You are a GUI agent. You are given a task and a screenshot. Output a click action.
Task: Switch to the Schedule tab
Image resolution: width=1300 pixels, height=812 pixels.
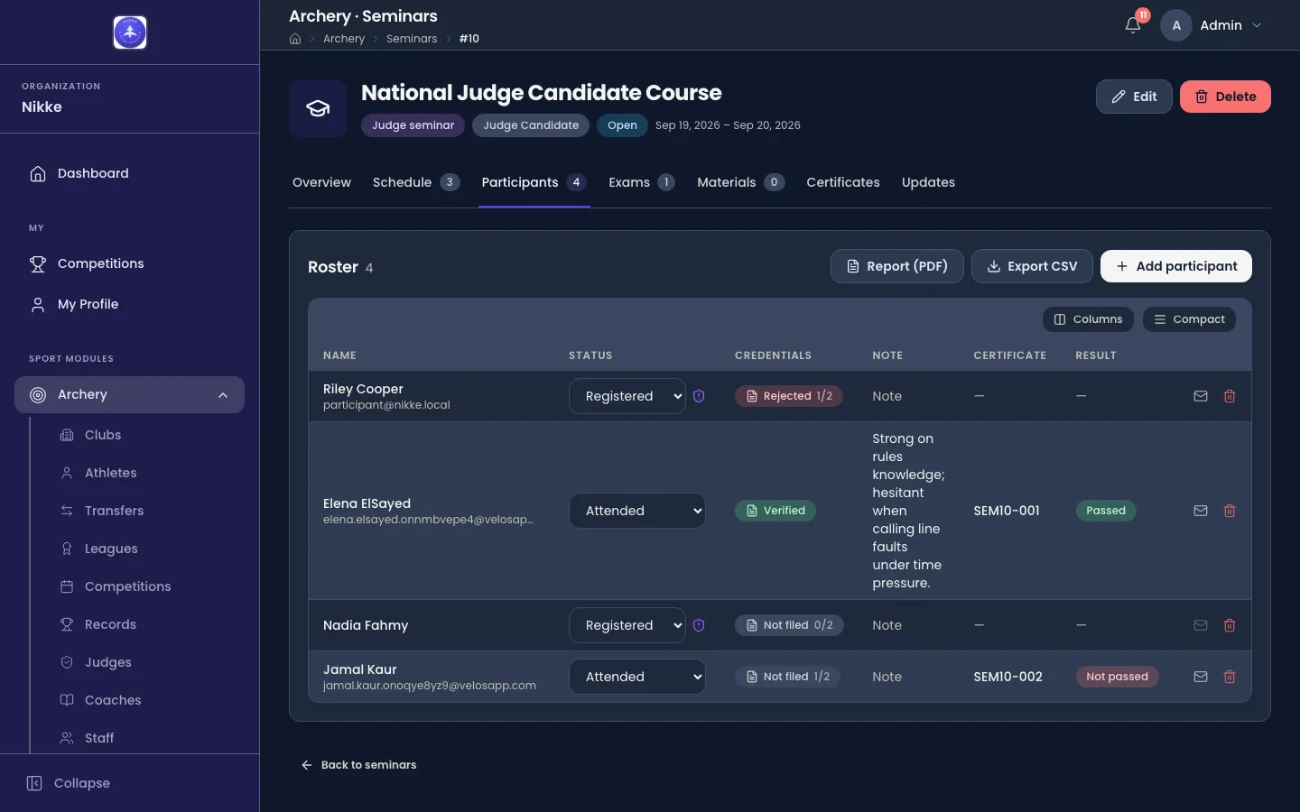point(416,182)
